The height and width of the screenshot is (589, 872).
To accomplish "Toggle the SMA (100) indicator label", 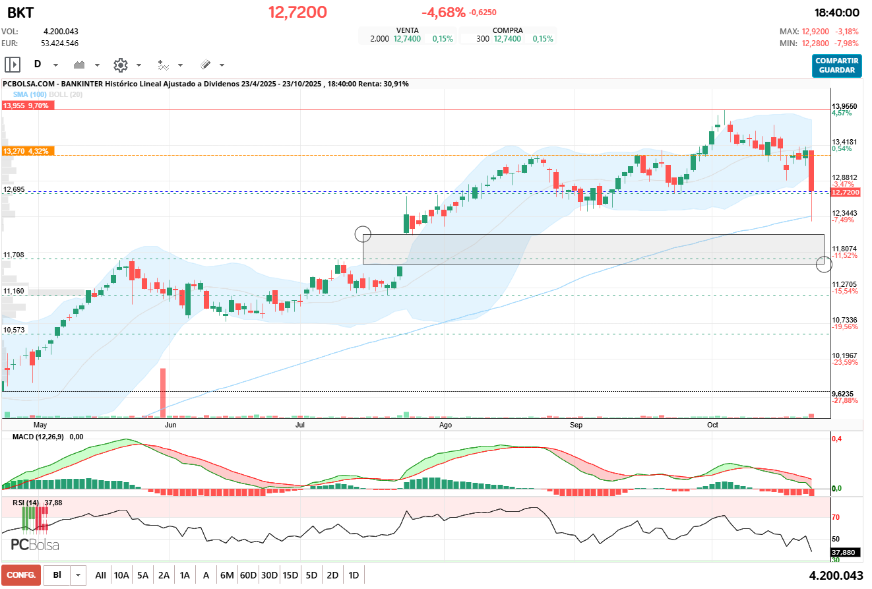I will click(30, 94).
